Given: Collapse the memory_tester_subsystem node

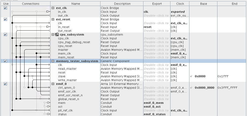Looking at the screenshot, I should [x=53, y=61].
